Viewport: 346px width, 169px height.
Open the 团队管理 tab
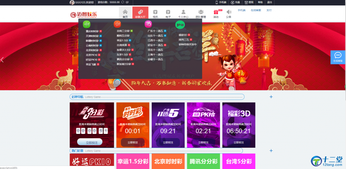[x=201, y=14]
